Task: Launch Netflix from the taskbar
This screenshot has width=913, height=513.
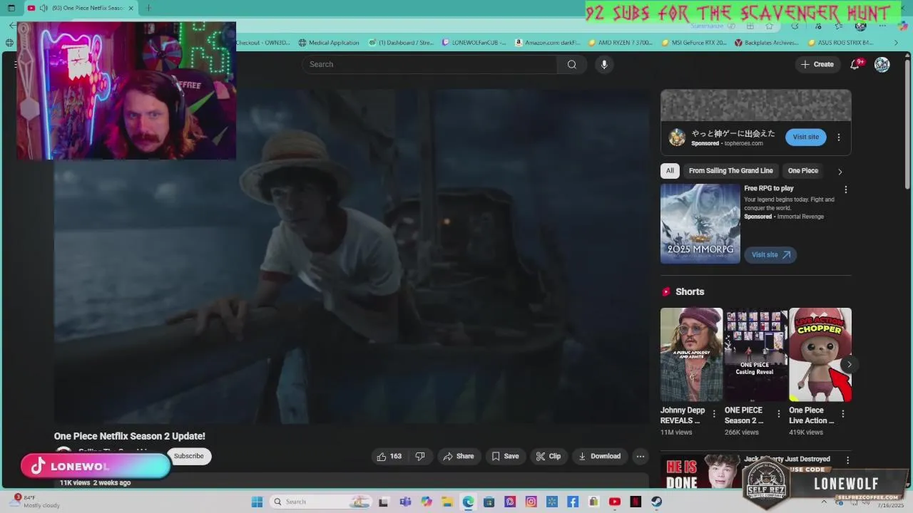Action: [636, 502]
